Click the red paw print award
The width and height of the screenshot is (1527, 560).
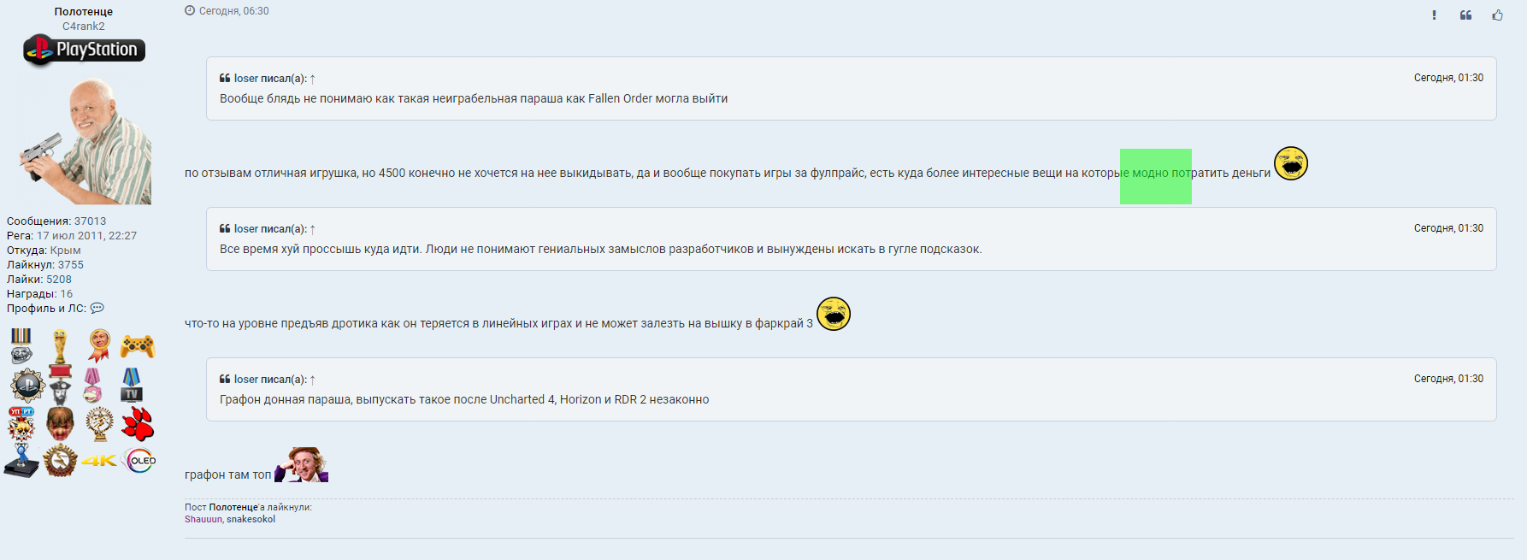point(138,423)
